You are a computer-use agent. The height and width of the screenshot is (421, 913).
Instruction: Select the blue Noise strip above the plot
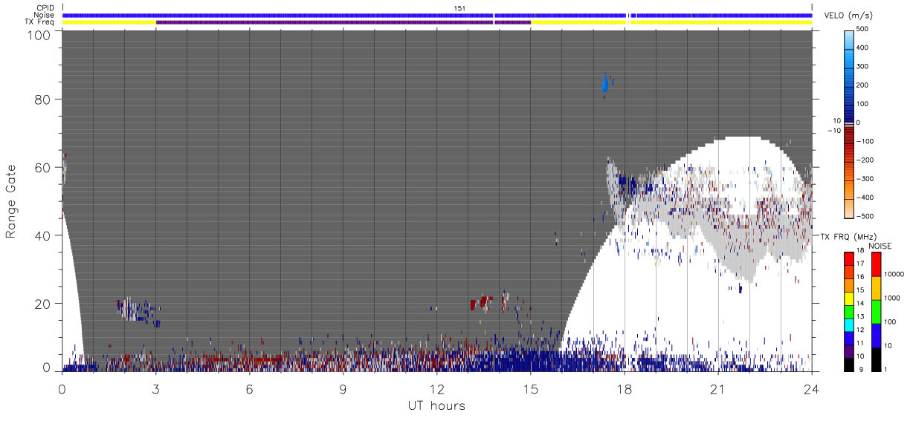pyautogui.click(x=437, y=15)
